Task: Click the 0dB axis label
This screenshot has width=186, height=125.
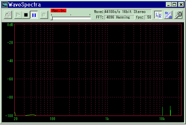Action: tap(10, 25)
